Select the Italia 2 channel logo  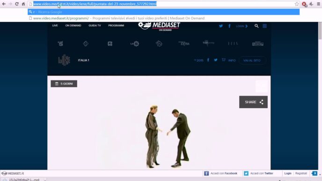(159, 43)
